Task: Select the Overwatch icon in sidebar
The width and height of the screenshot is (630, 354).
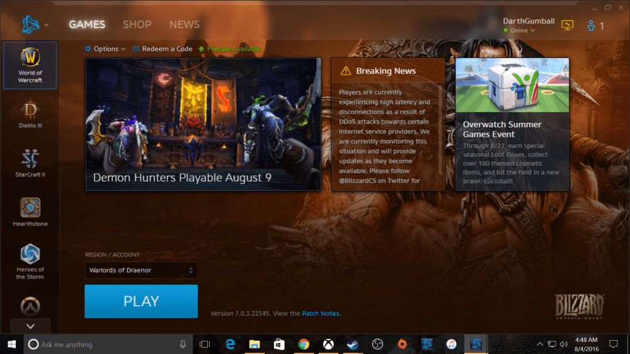Action: tap(30, 307)
